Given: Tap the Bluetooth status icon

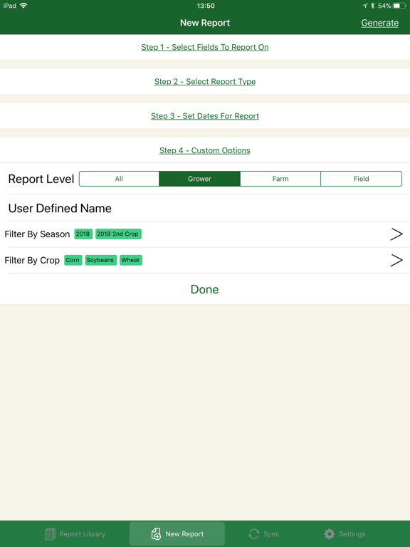Looking at the screenshot, I should tap(372, 6).
